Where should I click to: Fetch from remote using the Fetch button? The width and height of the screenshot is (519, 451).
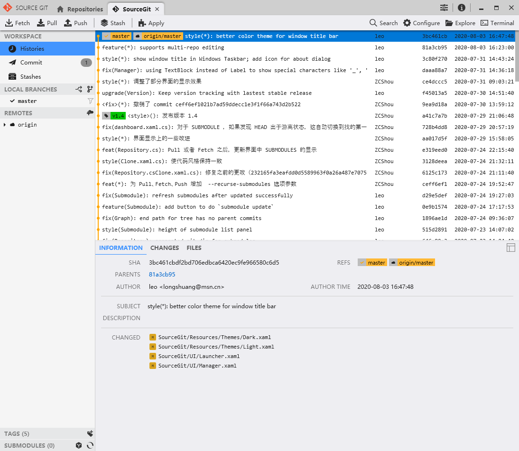click(18, 23)
